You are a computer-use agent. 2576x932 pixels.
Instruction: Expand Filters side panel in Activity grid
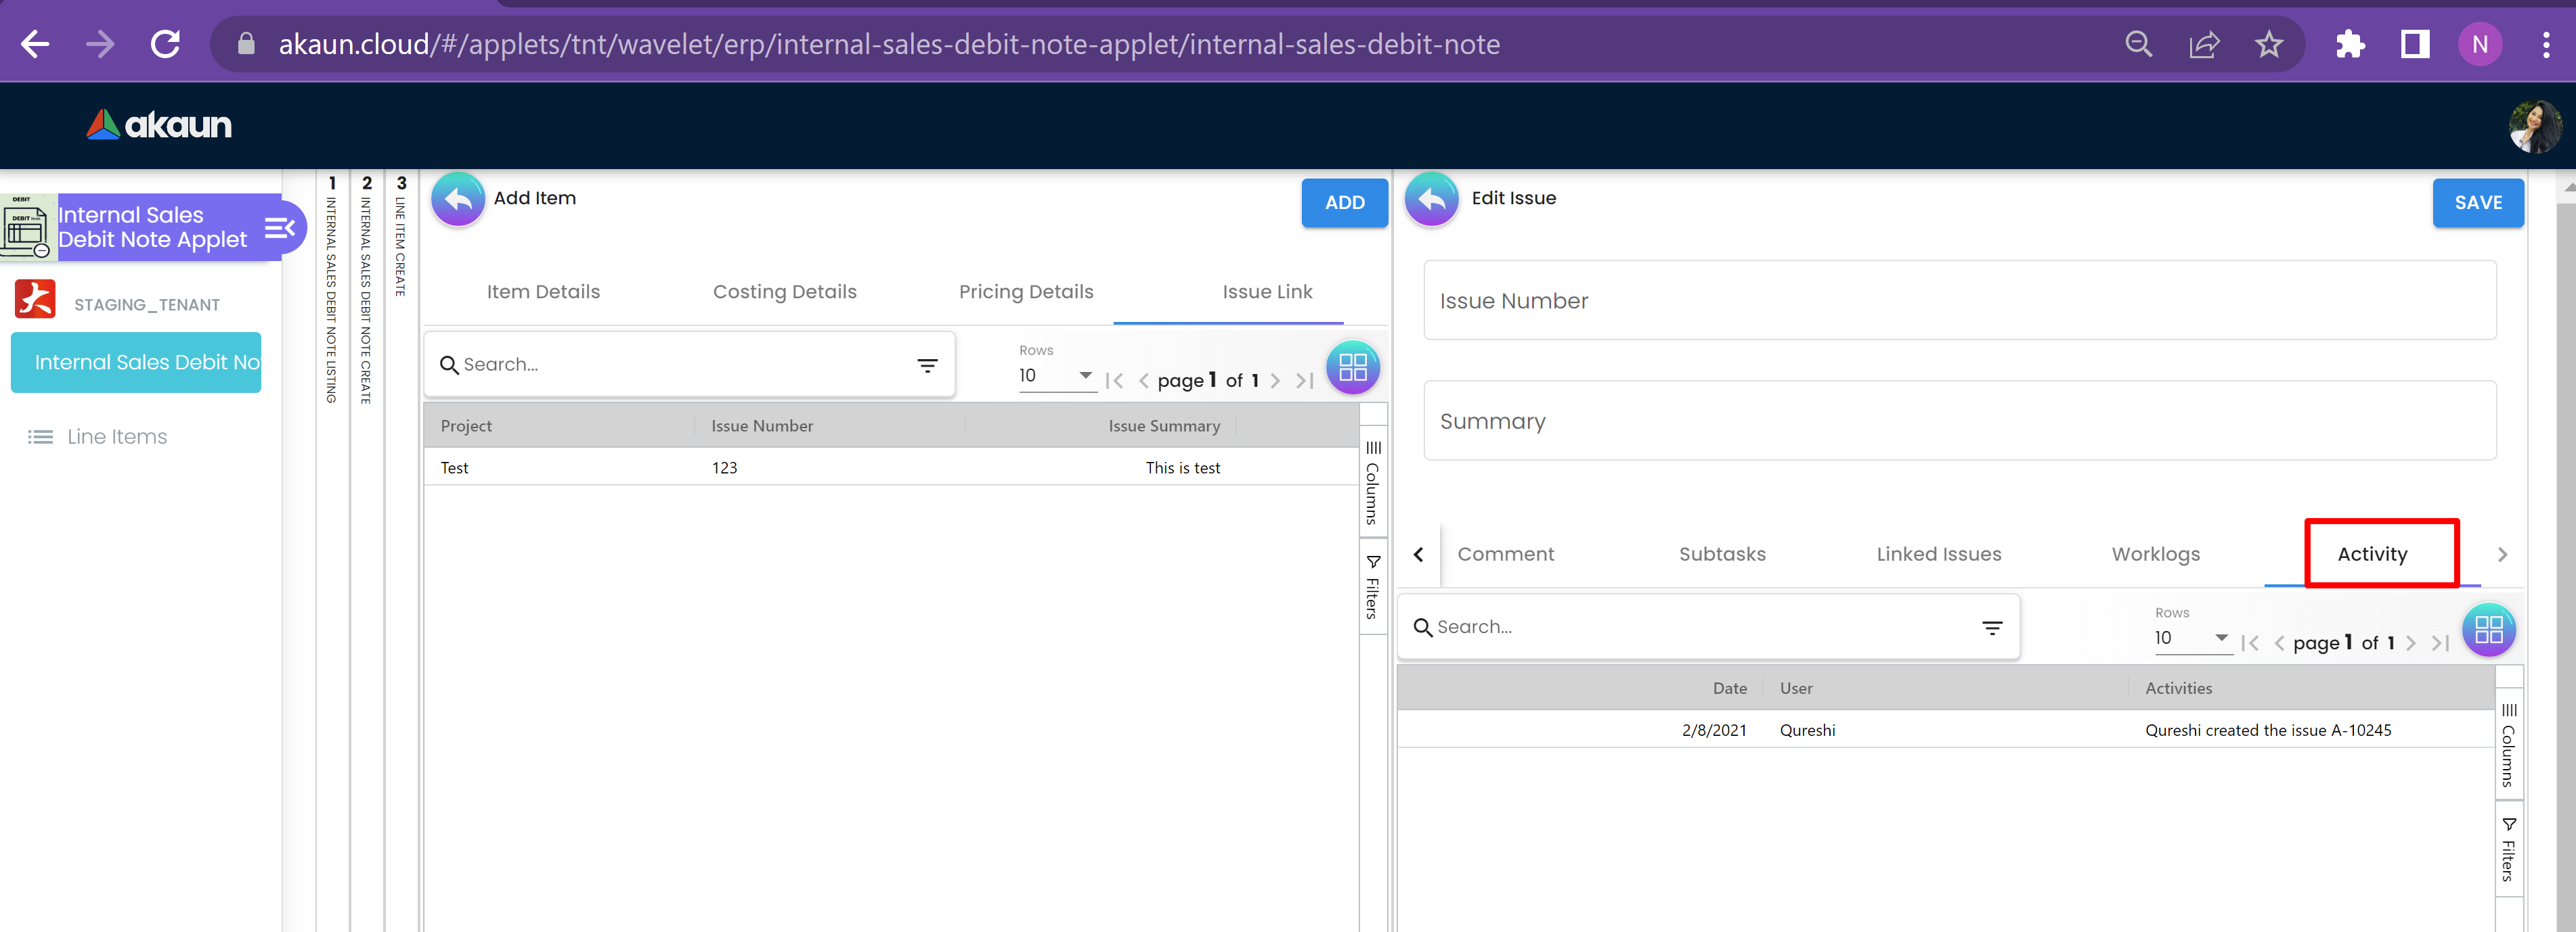click(2508, 851)
